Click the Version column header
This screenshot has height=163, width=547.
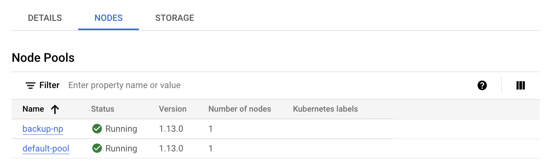point(173,109)
